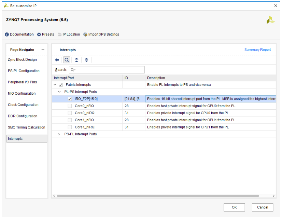
Task: Enable the Core0_nIRQ checkbox
Action: [70, 113]
